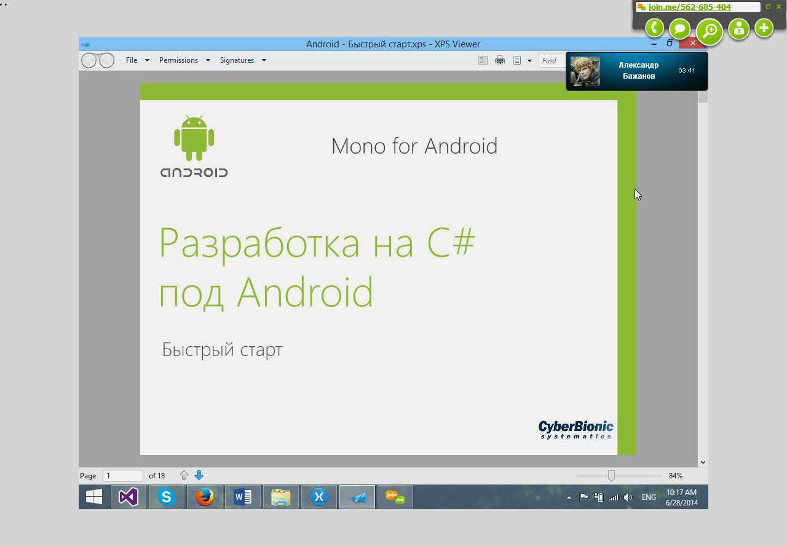Show hidden system tray icons
This screenshot has width=787, height=546.
click(x=569, y=497)
